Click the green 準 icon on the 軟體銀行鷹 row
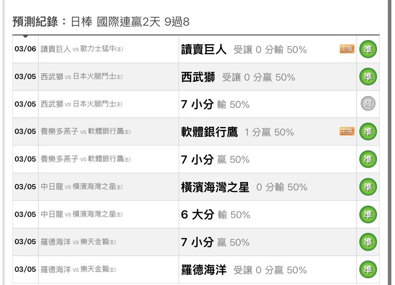The width and height of the screenshot is (395, 285). 368,132
